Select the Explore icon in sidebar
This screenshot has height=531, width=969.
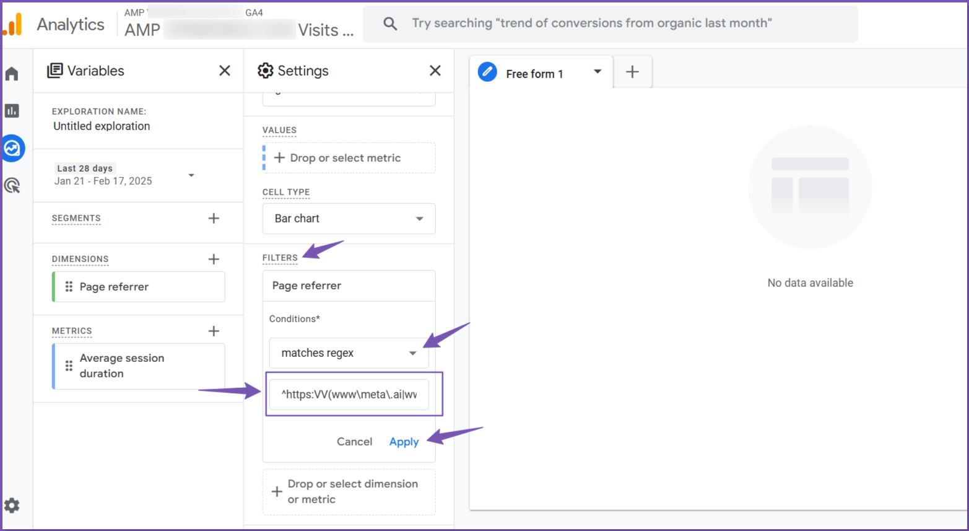(x=12, y=149)
